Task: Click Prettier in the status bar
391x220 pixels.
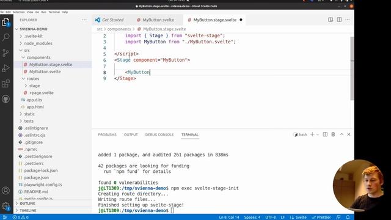Action: tap(321, 218)
